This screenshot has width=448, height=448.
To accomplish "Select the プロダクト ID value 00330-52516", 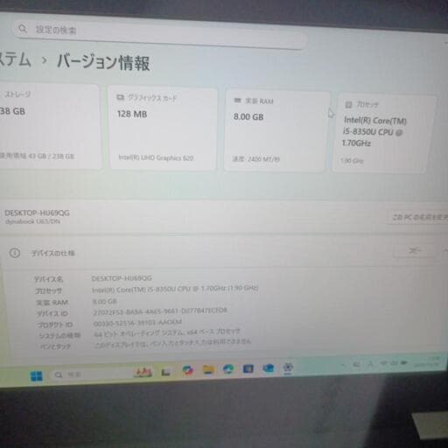I will tap(137, 323).
